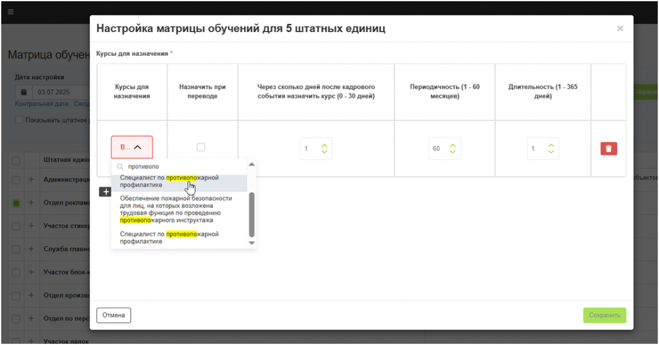
Task: Collapse the course selection dropdown
Action: click(131, 147)
